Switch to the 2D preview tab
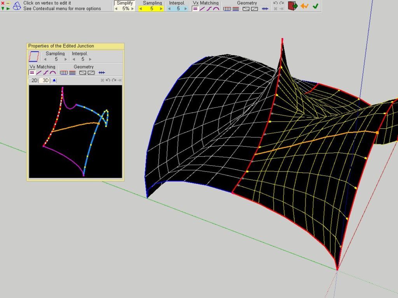 coord(34,80)
